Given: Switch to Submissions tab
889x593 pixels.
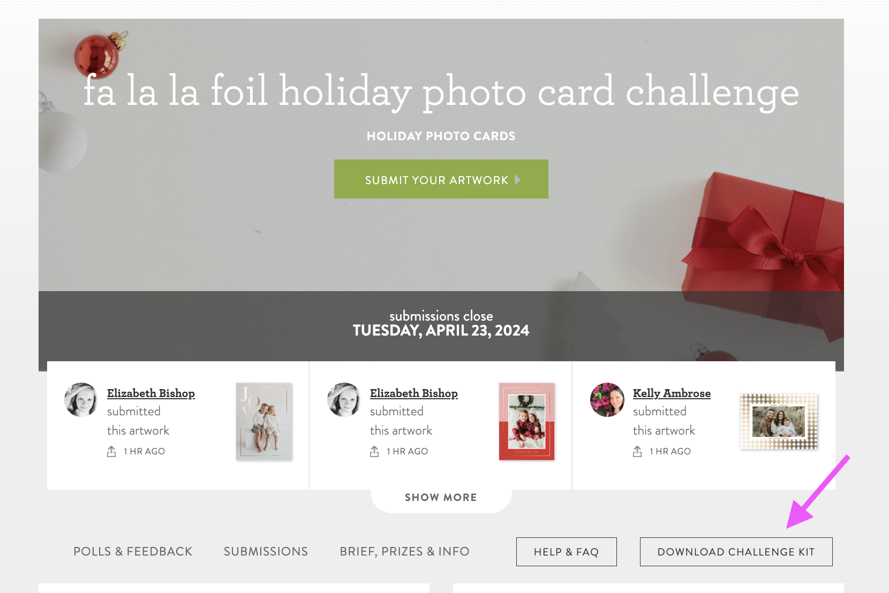Looking at the screenshot, I should tap(266, 551).
